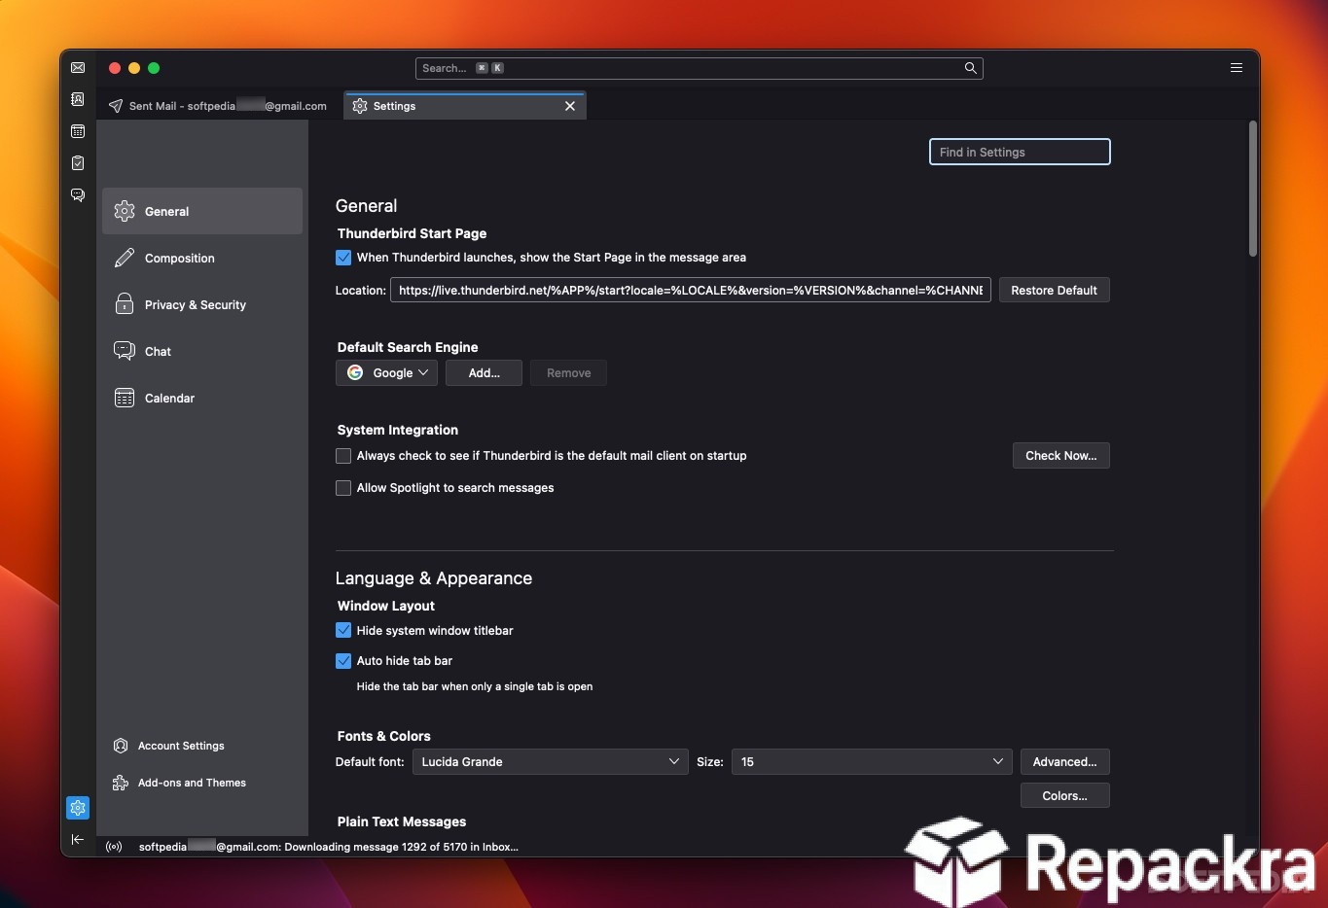
Task: Open the Calendar space icon in spaces toolbar
Action: [x=78, y=131]
